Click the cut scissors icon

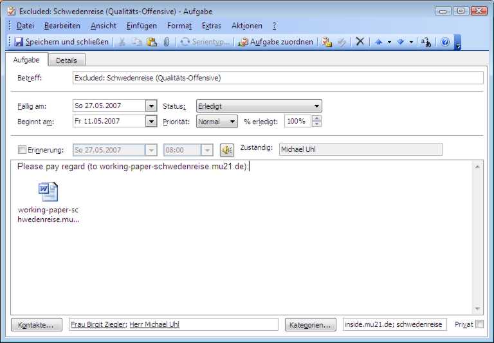(122, 42)
